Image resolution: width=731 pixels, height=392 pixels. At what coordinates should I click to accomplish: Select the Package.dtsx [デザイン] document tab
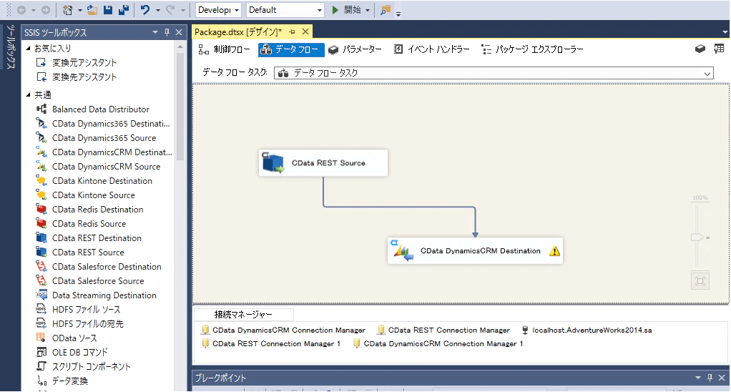238,31
